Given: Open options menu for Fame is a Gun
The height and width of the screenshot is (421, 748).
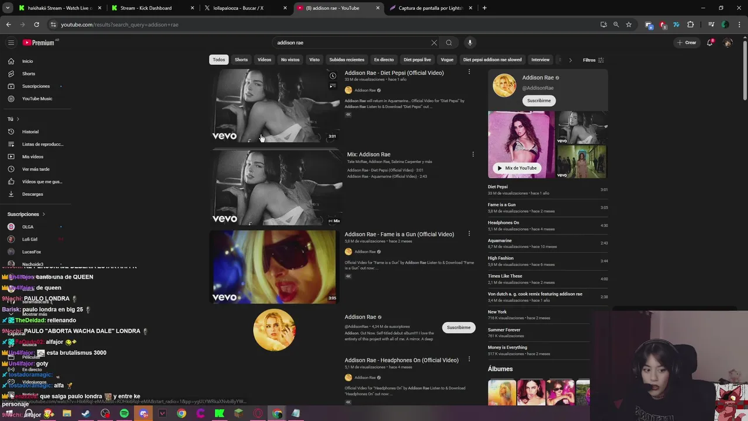Looking at the screenshot, I should coord(469,233).
